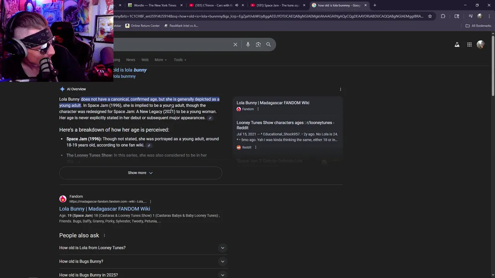Screen dimensions: 495x278
Task: Click the Fandom favicon of the search result
Action: pos(63,199)
